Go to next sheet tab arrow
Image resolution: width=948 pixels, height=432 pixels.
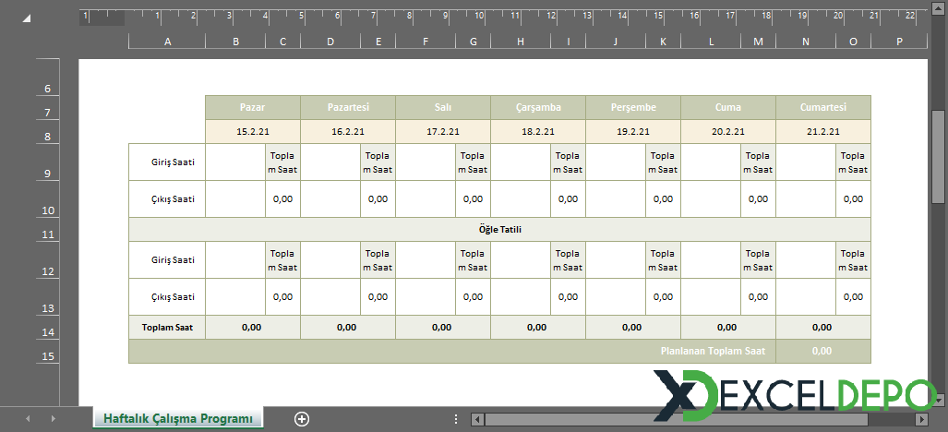click(54, 418)
